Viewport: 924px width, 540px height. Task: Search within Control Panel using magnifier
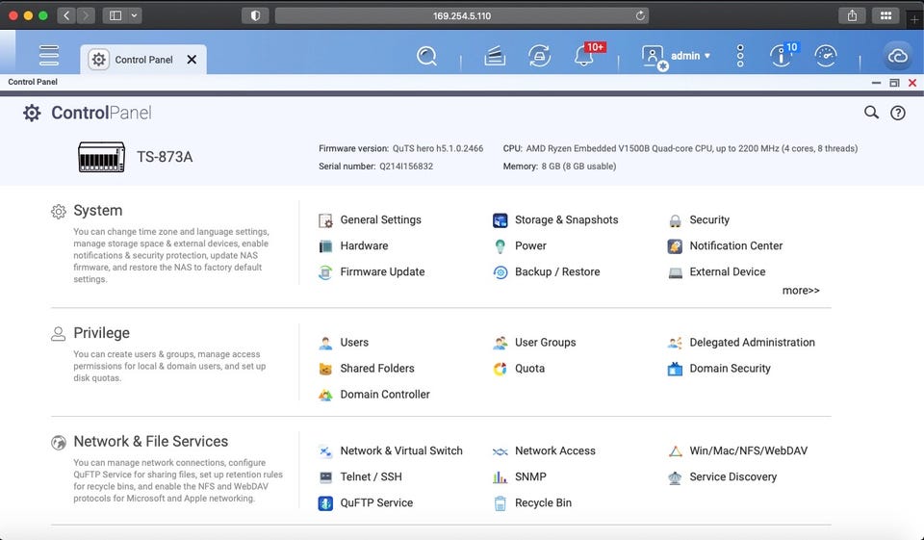pyautogui.click(x=871, y=113)
